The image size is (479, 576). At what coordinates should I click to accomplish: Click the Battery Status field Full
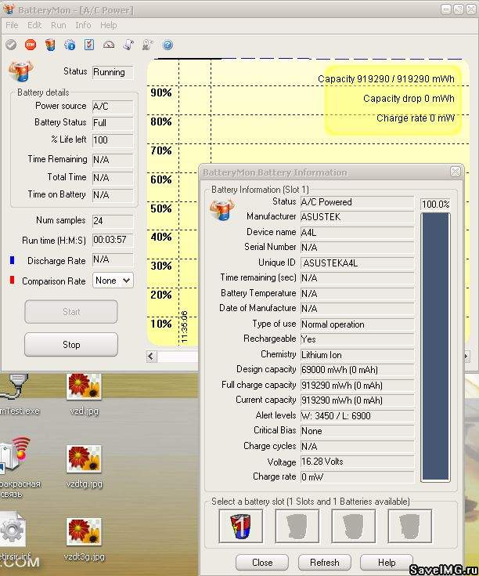pos(113,123)
